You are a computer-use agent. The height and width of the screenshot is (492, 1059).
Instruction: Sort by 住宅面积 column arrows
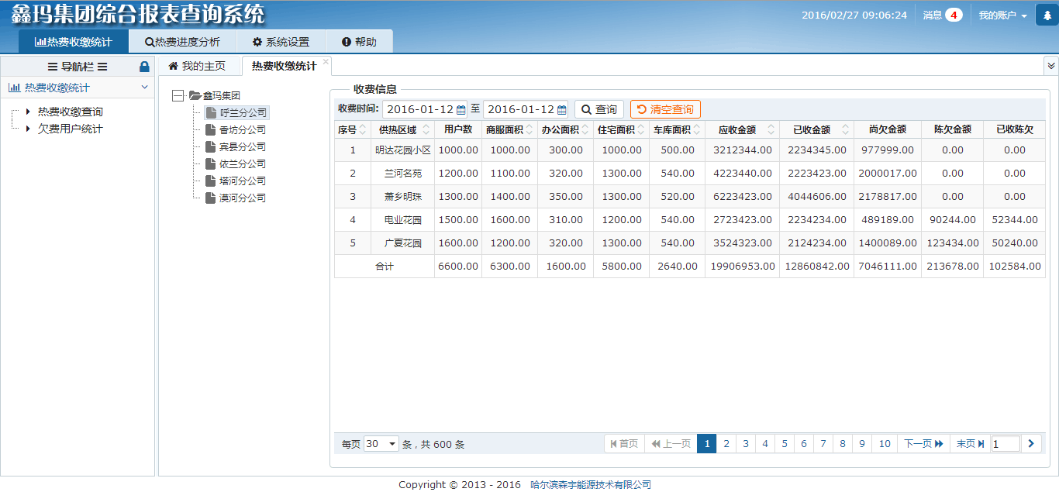pos(641,129)
